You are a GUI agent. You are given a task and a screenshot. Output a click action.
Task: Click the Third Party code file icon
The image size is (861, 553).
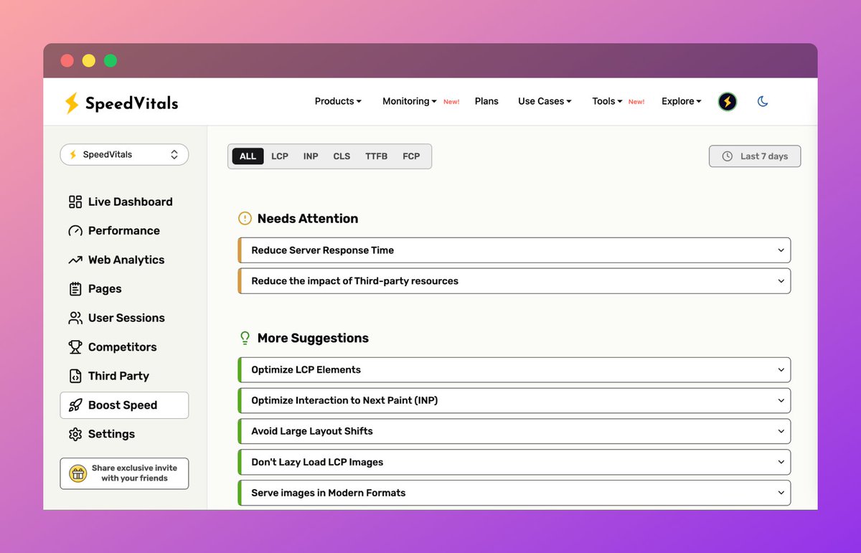click(75, 376)
